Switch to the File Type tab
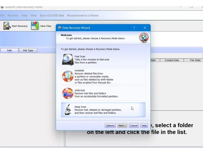Screen dimensions: 203x152 click(28, 50)
